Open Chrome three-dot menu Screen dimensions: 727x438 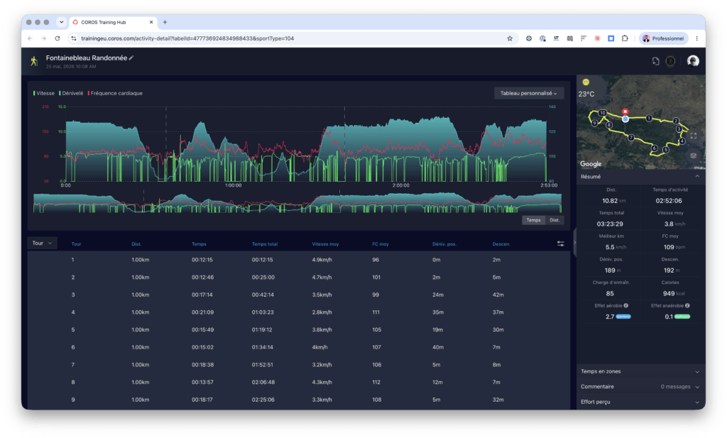pyautogui.click(x=696, y=38)
